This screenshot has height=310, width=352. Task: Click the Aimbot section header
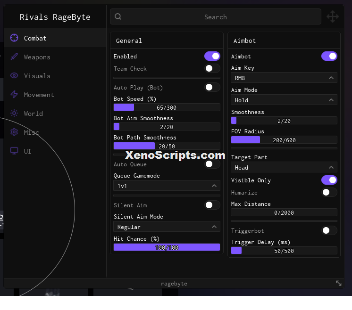click(x=244, y=41)
